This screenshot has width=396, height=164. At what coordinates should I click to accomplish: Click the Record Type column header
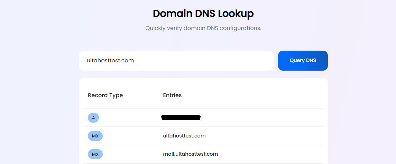click(105, 95)
